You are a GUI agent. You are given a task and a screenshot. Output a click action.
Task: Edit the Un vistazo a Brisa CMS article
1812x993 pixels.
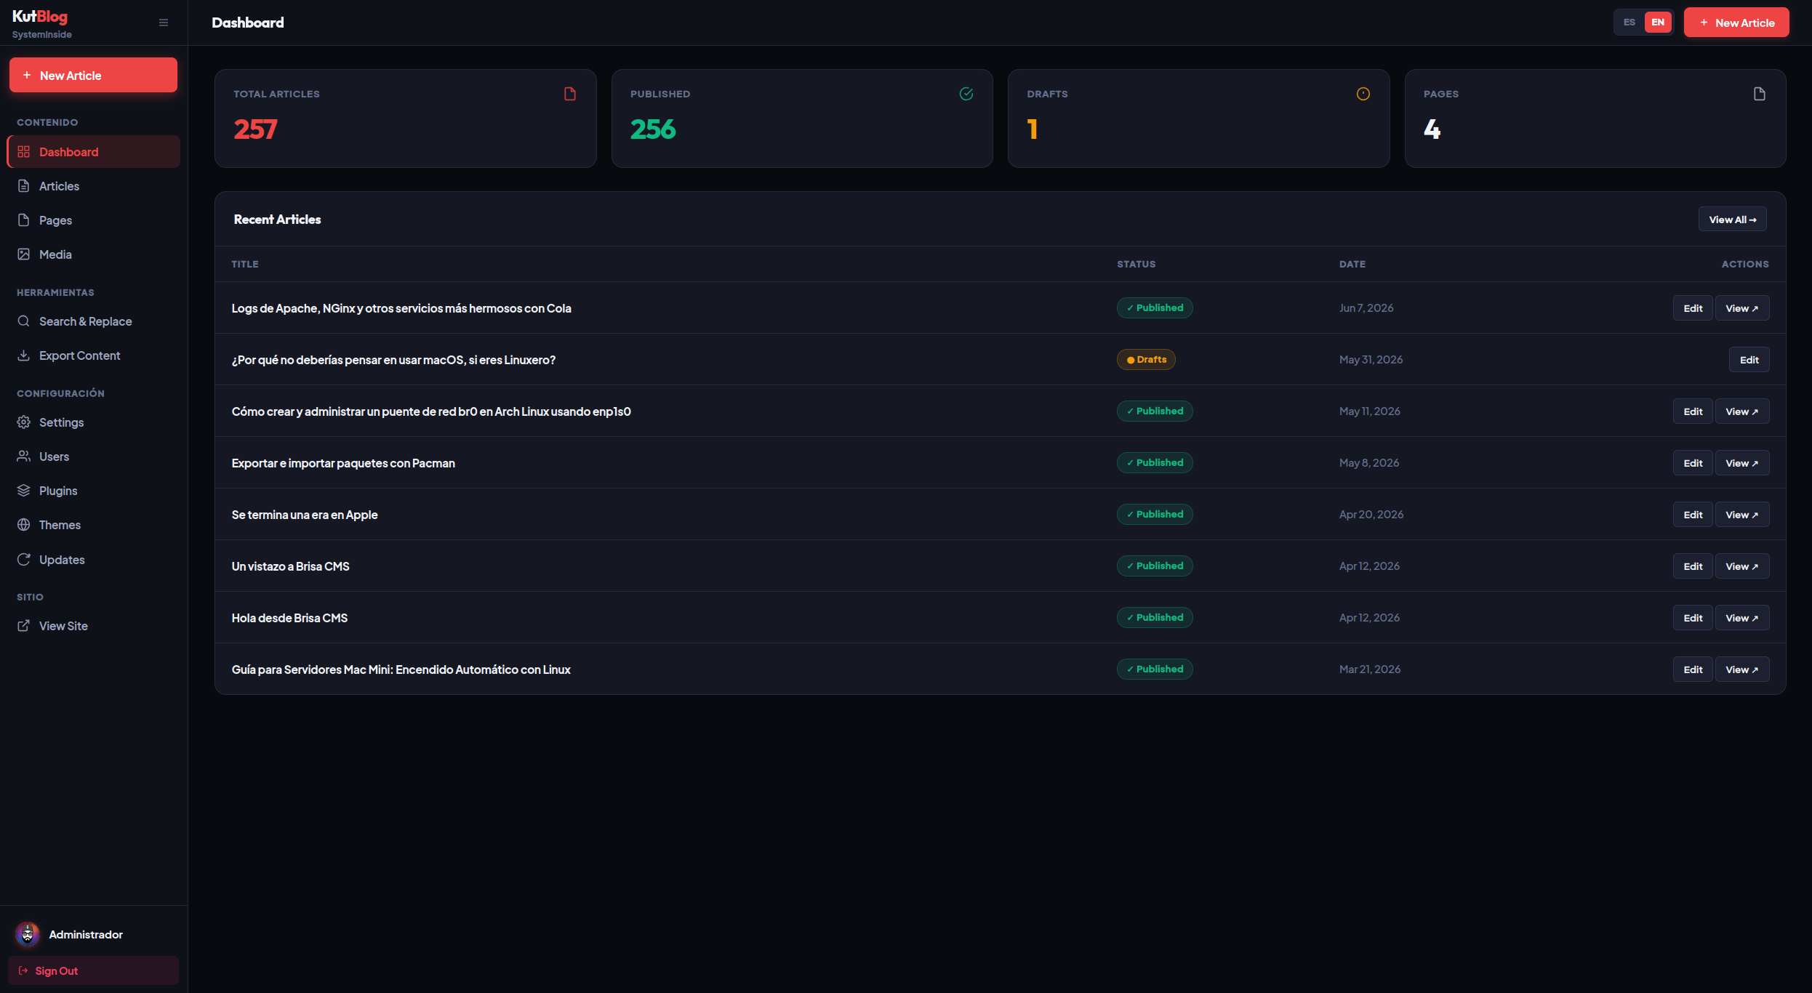(1693, 566)
